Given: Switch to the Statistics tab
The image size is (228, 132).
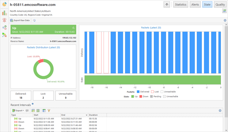Looking at the screenshot, I should pos(180,5).
